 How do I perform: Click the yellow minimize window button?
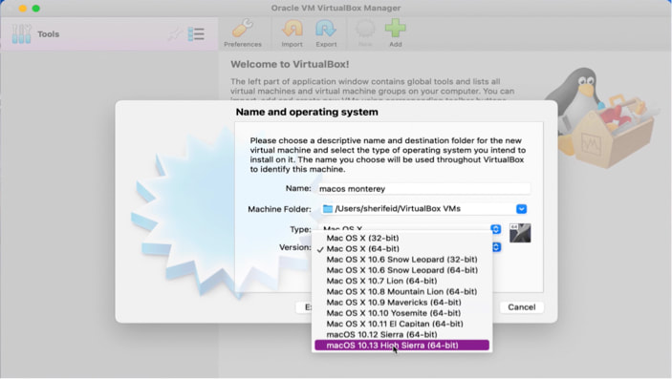(23, 9)
